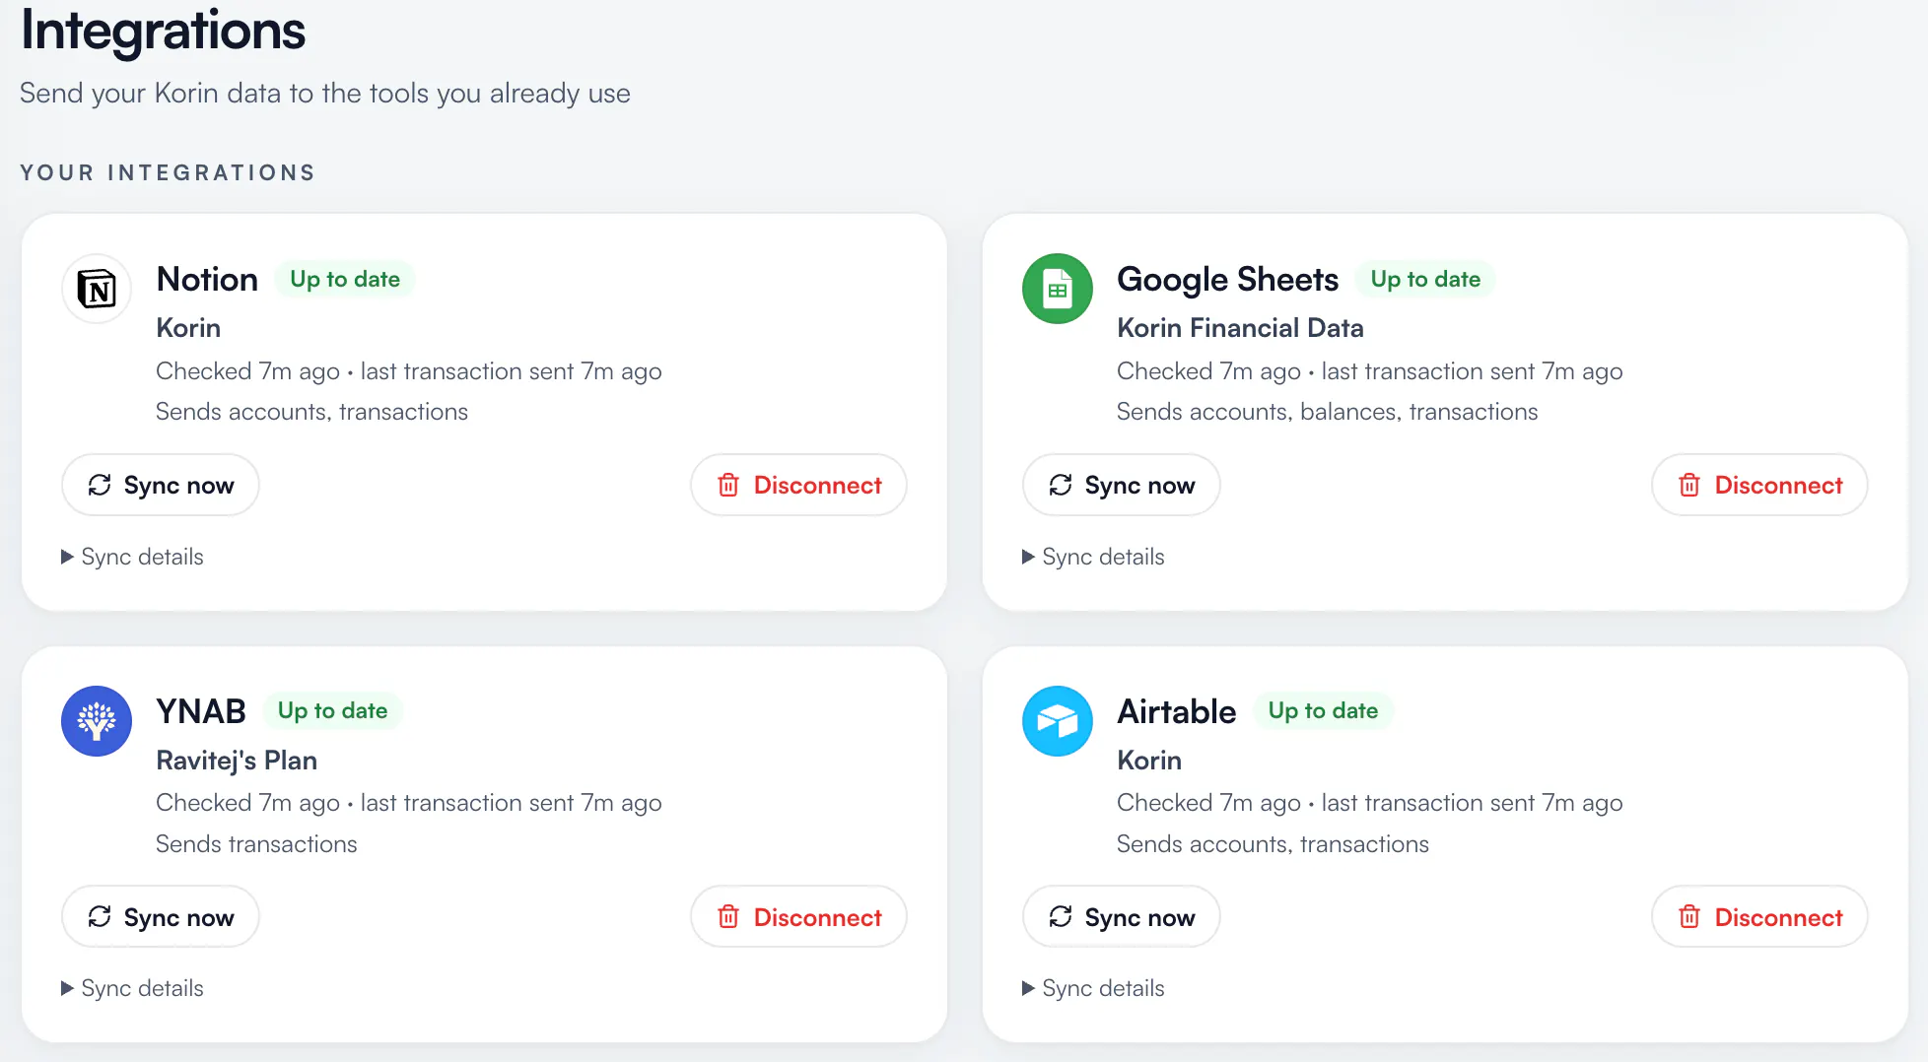This screenshot has height=1062, width=1928.
Task: Click the 'Sends transactions' text under YNAB
Action: [x=256, y=843]
